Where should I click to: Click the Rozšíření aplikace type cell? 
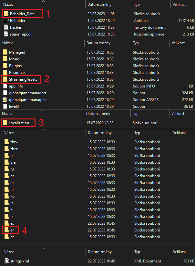pyautogui.click(x=149, y=34)
